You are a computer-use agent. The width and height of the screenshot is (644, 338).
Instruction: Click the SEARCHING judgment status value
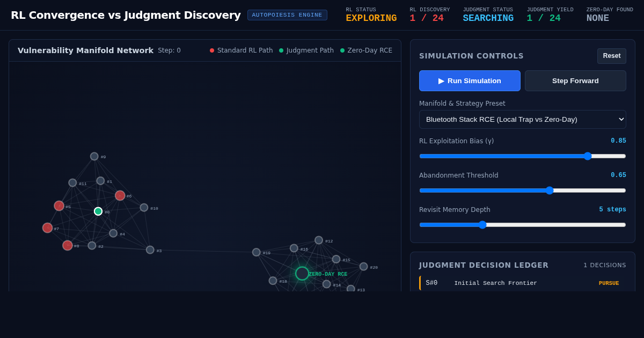pyautogui.click(x=488, y=18)
